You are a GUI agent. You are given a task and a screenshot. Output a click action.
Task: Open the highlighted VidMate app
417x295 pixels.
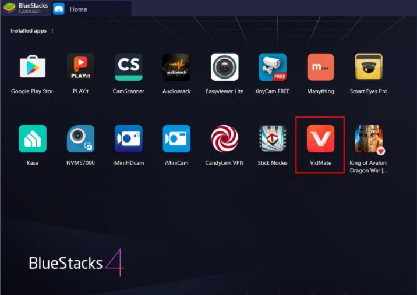320,138
